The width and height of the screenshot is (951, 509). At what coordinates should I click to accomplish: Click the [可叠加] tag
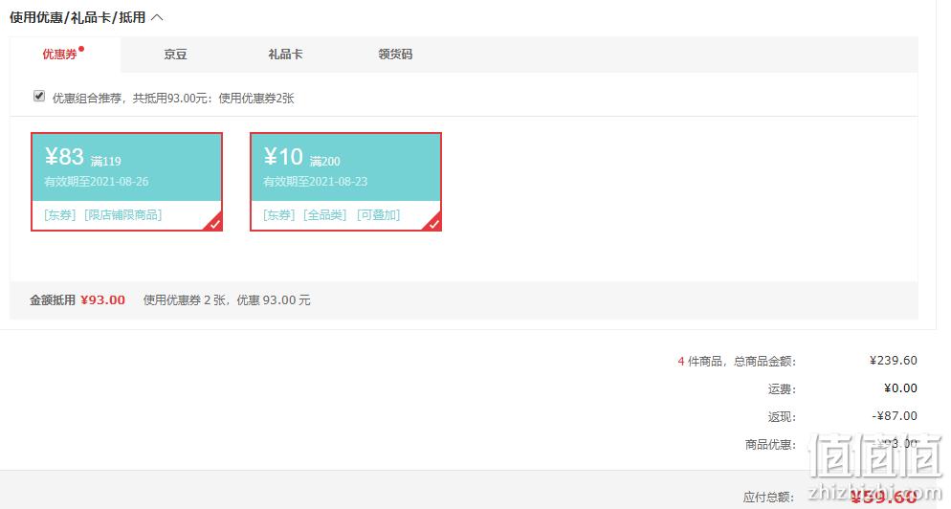[x=379, y=214]
